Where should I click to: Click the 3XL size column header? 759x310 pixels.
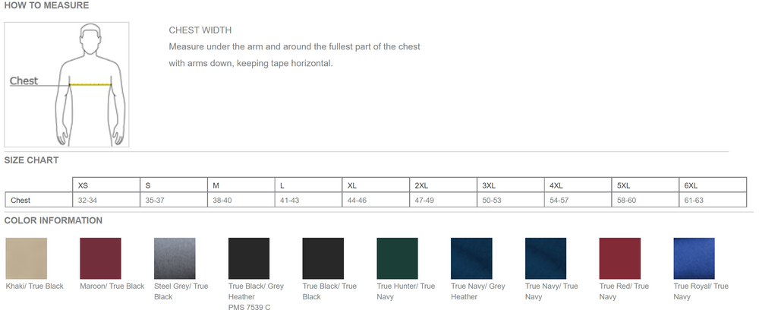point(489,185)
